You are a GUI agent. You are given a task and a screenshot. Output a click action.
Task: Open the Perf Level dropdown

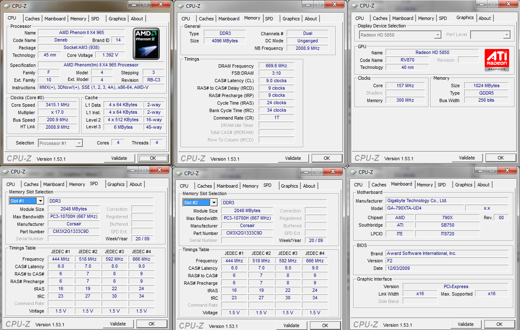pos(507,35)
